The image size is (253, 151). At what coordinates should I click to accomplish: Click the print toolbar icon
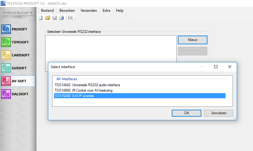(x=61, y=18)
